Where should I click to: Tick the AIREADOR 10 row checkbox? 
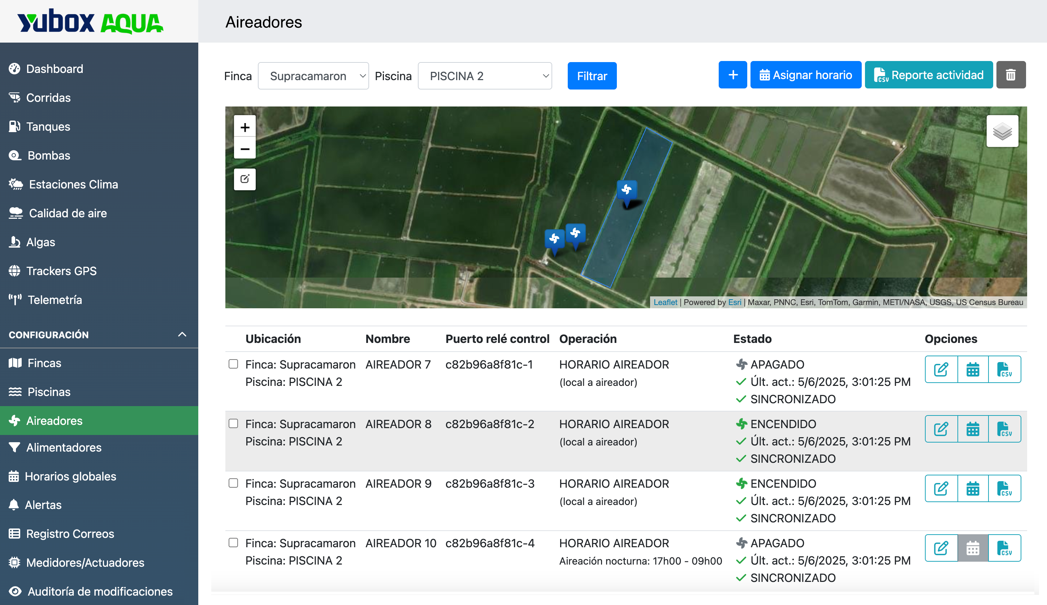coord(234,543)
